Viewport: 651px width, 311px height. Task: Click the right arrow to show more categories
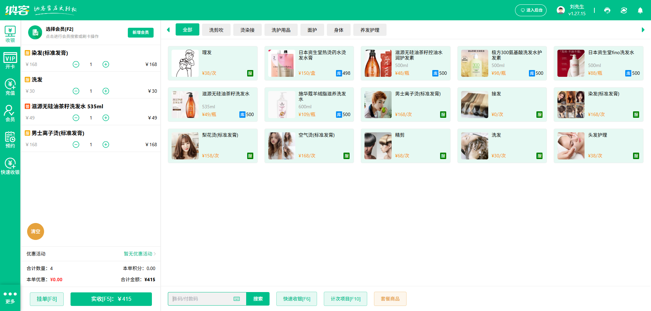tap(643, 30)
